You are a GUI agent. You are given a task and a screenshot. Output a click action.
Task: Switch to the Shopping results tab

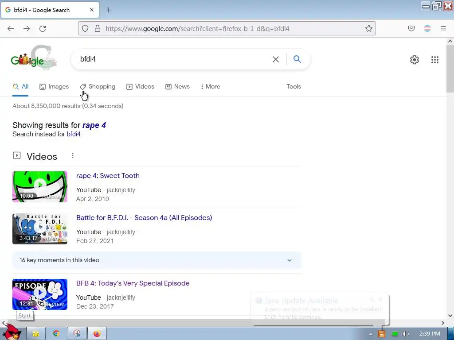[x=98, y=86]
